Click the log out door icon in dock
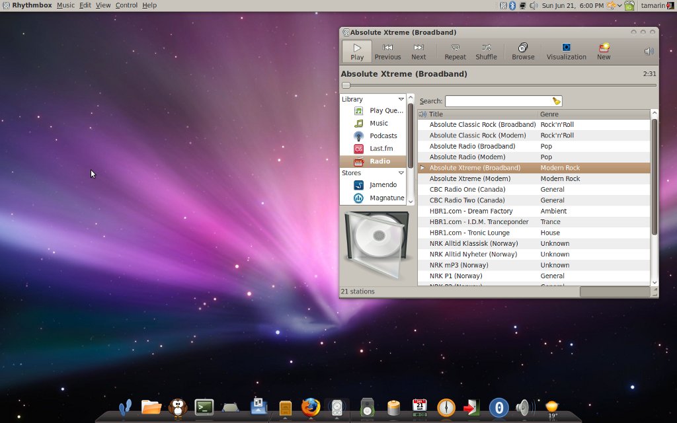Viewport: 677px width, 423px height. (472, 407)
